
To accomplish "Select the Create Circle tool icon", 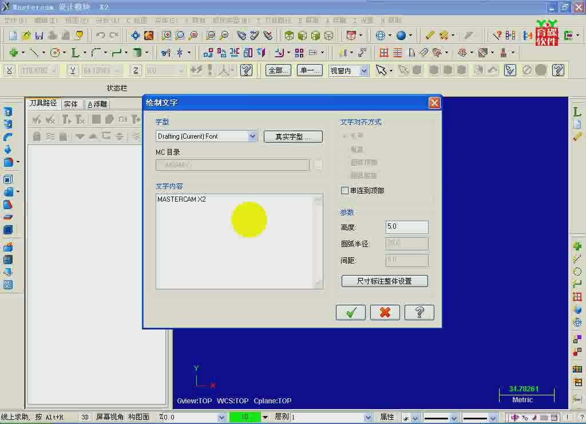I will click(x=55, y=53).
